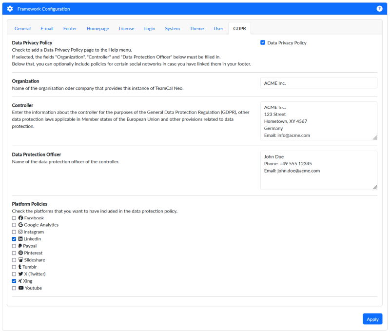390x332 pixels.
Task: Click the Pinterest logo icon
Action: click(x=20, y=253)
